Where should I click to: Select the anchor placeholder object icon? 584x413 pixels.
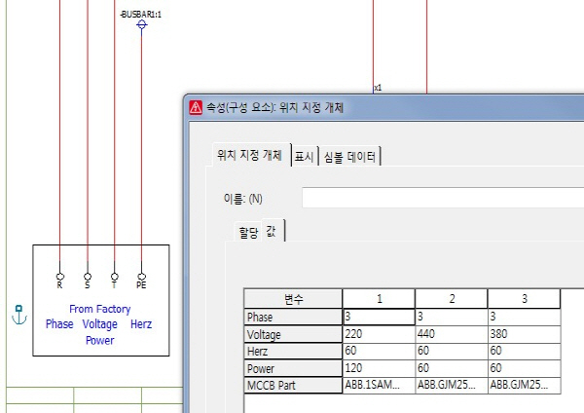click(19, 315)
